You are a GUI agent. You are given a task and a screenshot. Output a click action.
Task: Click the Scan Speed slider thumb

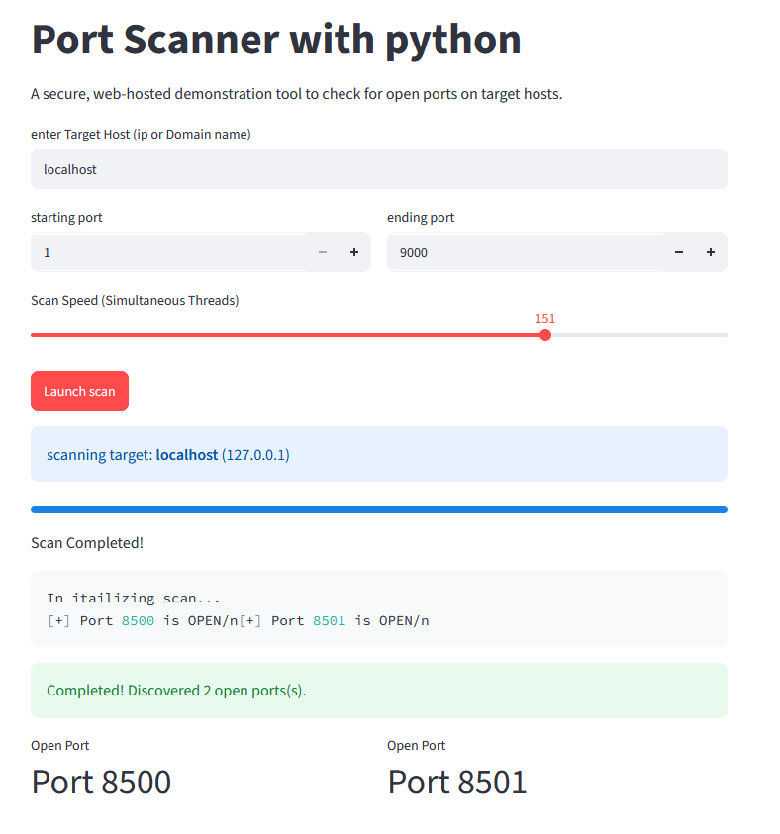click(x=544, y=335)
